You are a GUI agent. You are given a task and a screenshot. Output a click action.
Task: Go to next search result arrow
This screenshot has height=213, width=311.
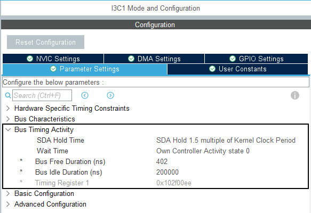(110, 95)
